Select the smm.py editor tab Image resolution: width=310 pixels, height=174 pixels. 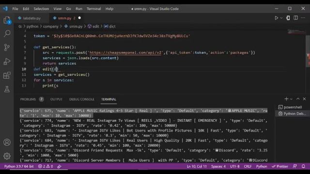[x=64, y=18]
